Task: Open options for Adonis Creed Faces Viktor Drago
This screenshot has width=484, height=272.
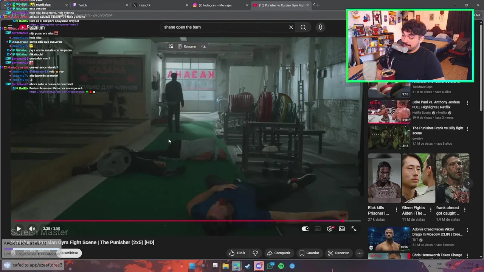Action: click(x=467, y=230)
